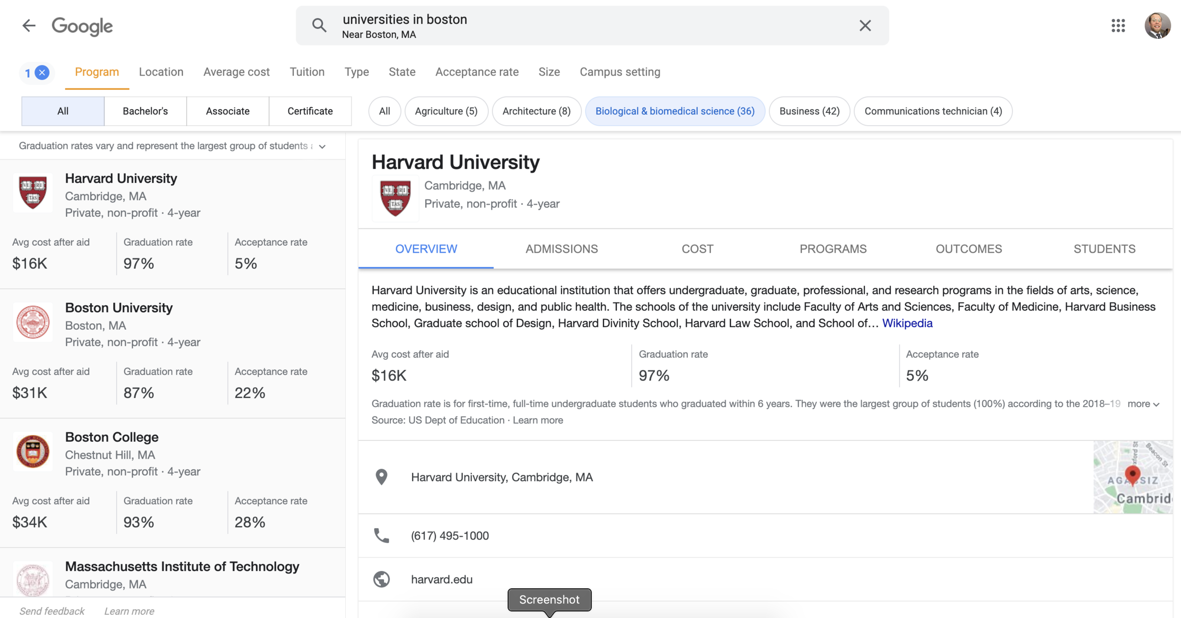Open the Acceptance rate filter
This screenshot has width=1181, height=618.
pos(477,72)
